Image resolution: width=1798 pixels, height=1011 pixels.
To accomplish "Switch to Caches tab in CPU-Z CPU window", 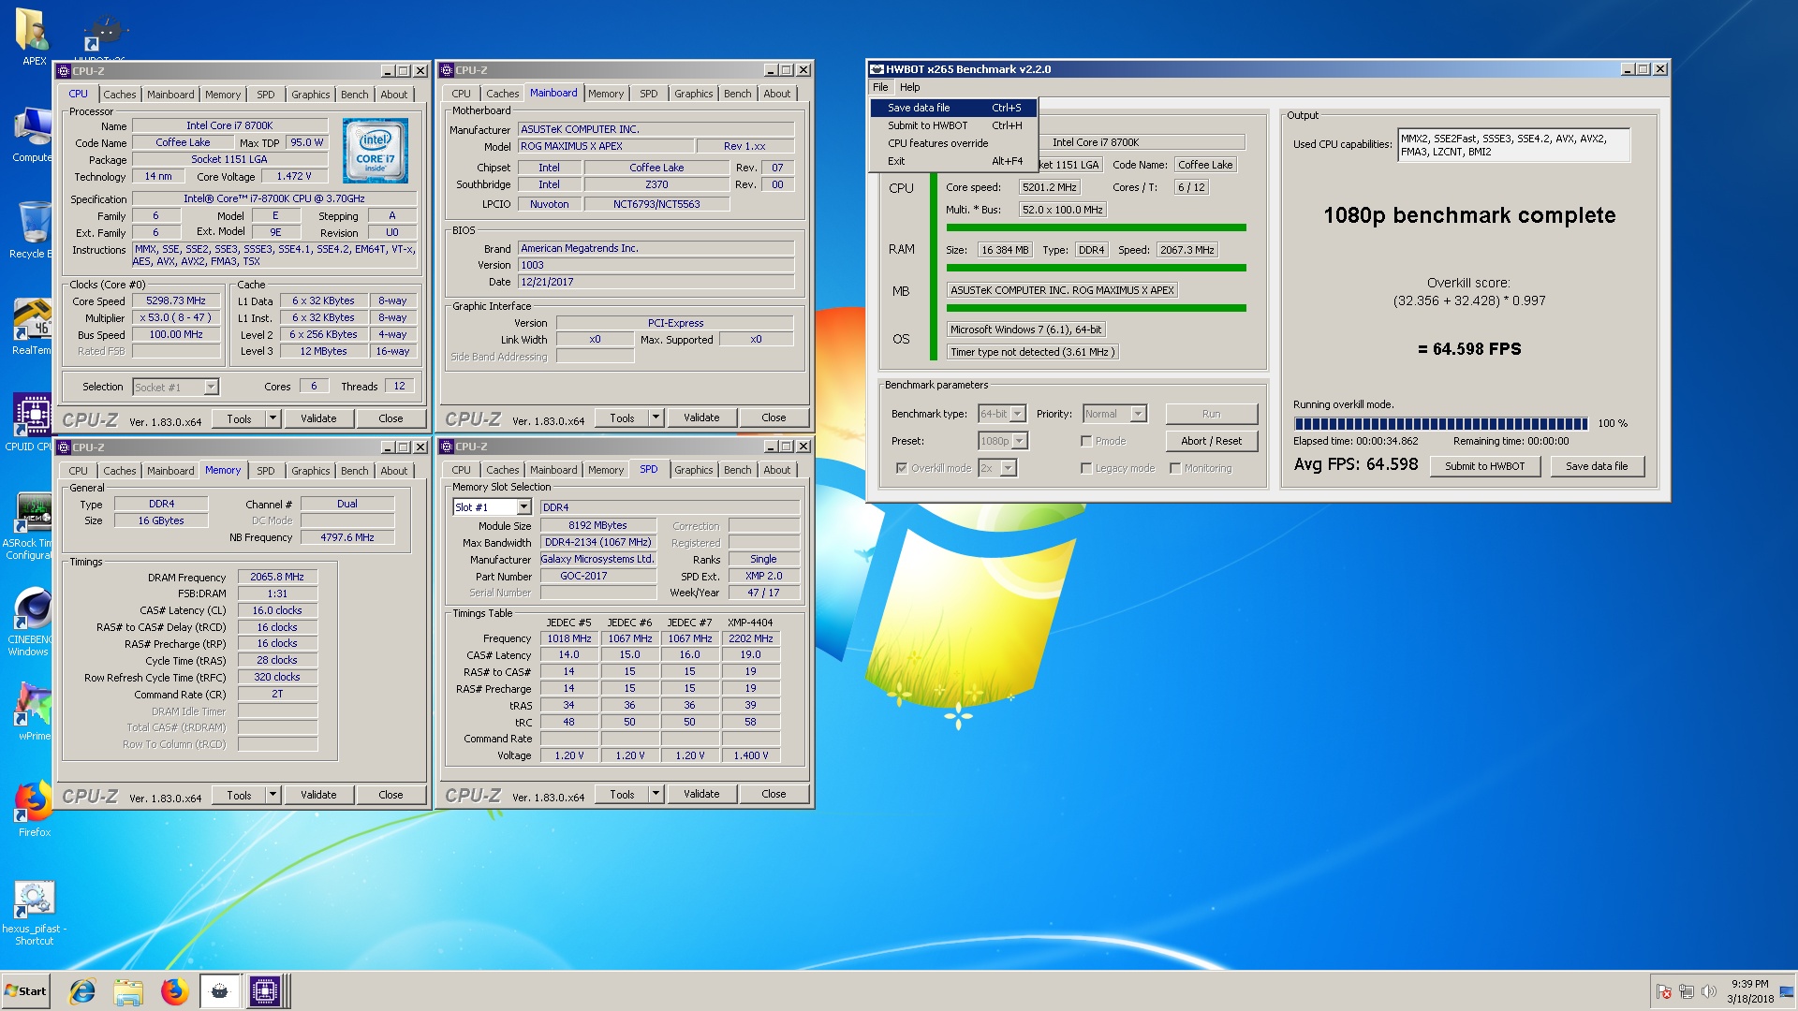I will click(x=119, y=95).
